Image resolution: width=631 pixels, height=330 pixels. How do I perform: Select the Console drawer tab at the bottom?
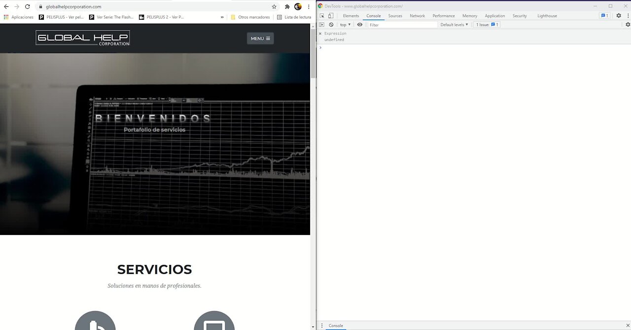(336, 326)
